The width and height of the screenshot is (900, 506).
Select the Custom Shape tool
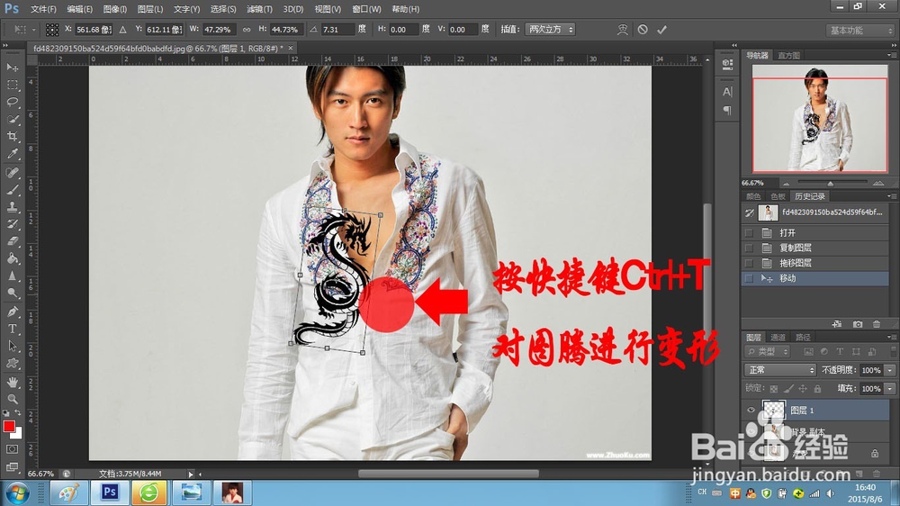pyautogui.click(x=12, y=364)
